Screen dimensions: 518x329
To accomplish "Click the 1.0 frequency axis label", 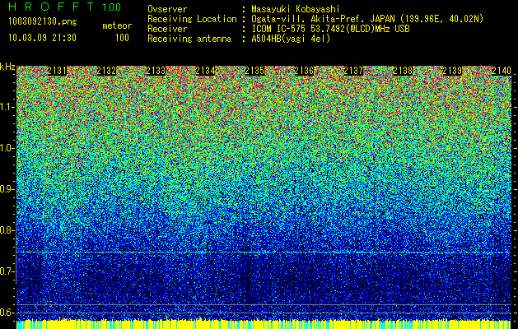I will pyautogui.click(x=7, y=148).
